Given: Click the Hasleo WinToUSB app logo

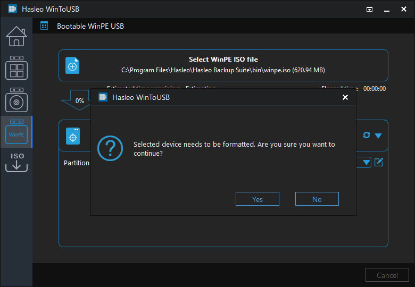Looking at the screenshot, I should click(x=12, y=9).
